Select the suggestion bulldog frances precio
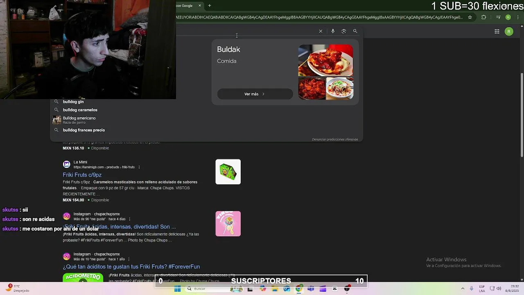Viewport: 524px width, 295px height. (84, 130)
